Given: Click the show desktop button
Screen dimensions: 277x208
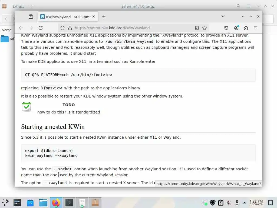Looking at the screenshot, I should point(271,203).
